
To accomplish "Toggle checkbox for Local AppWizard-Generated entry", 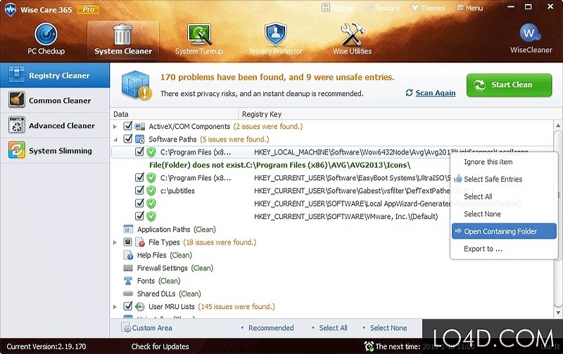I will 139,203.
